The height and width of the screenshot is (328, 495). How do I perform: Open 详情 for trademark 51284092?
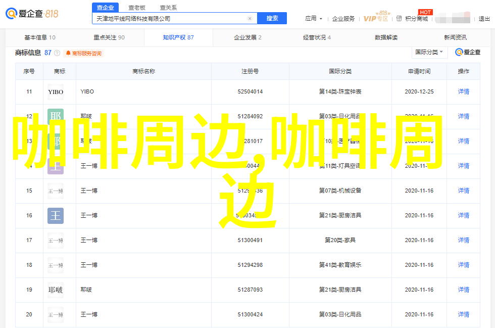tap(464, 116)
